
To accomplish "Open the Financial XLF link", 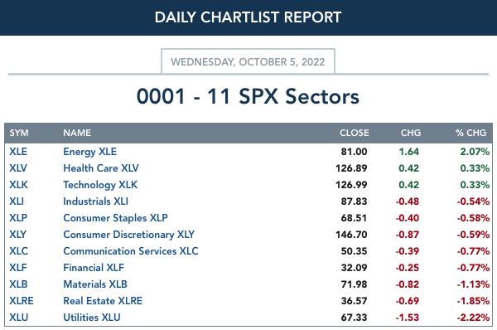I will click(94, 268).
